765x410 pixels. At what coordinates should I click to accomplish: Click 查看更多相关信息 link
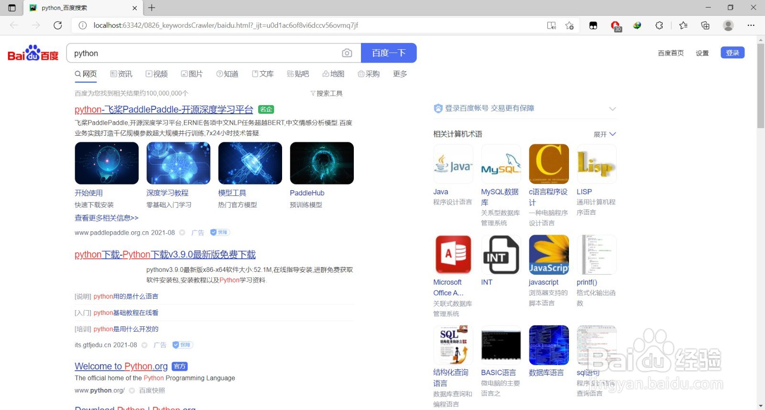click(107, 218)
